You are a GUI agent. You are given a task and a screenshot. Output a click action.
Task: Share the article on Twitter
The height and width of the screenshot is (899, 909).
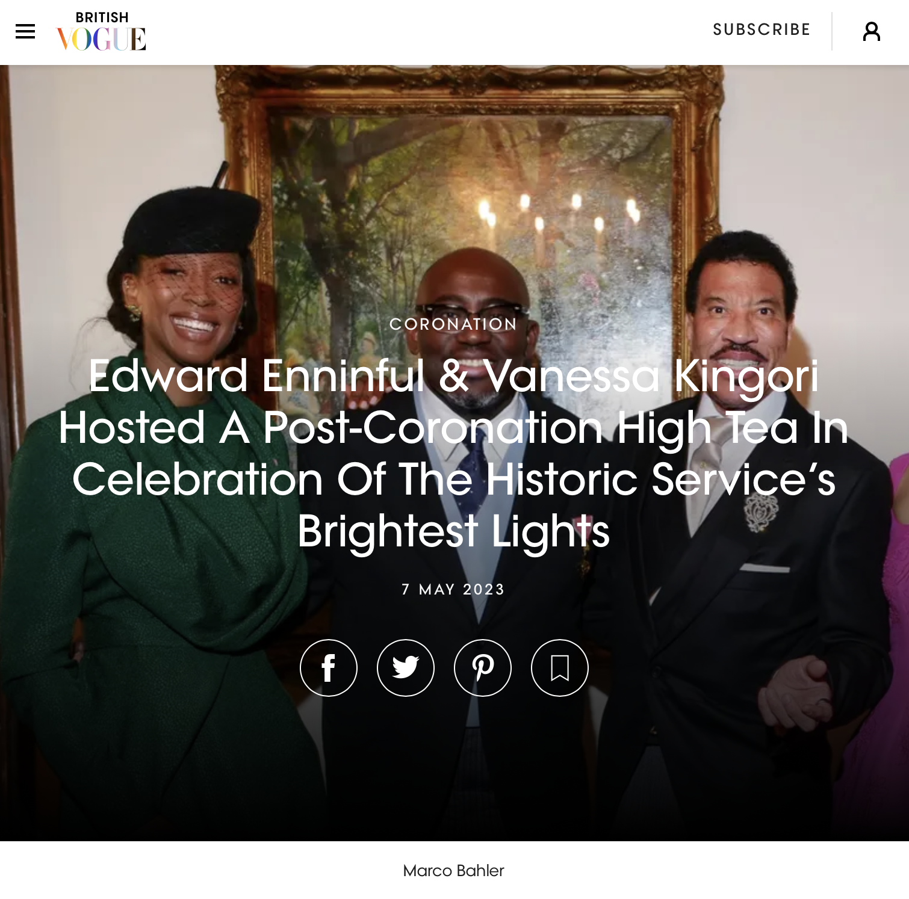(x=406, y=667)
